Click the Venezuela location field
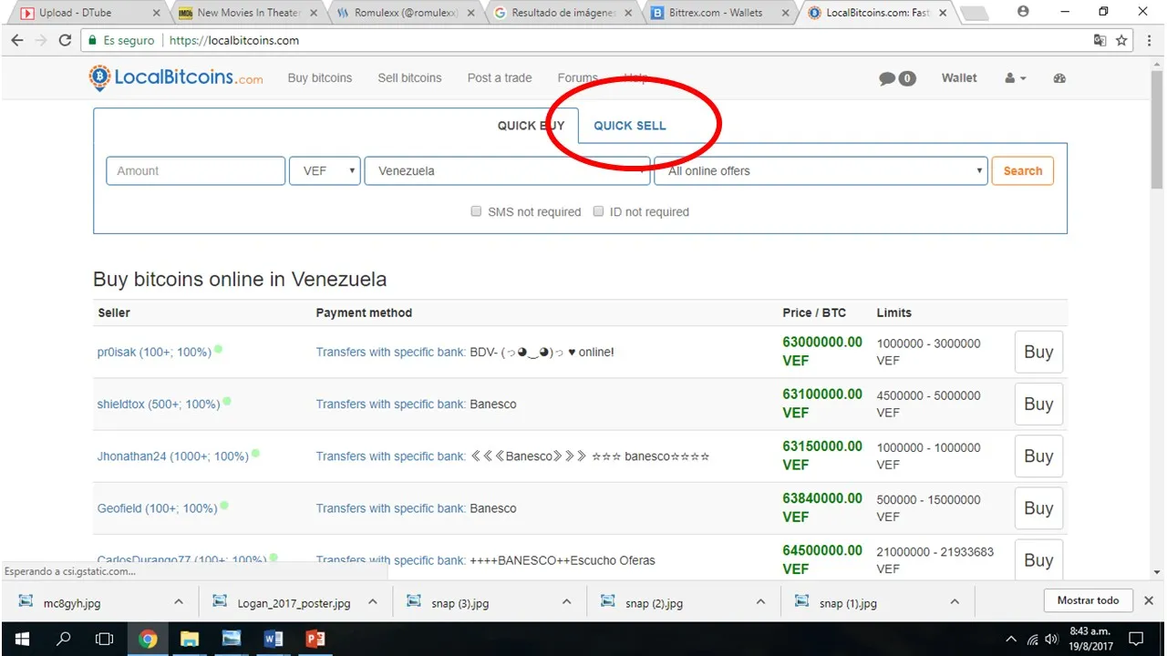1167x656 pixels. tap(507, 170)
